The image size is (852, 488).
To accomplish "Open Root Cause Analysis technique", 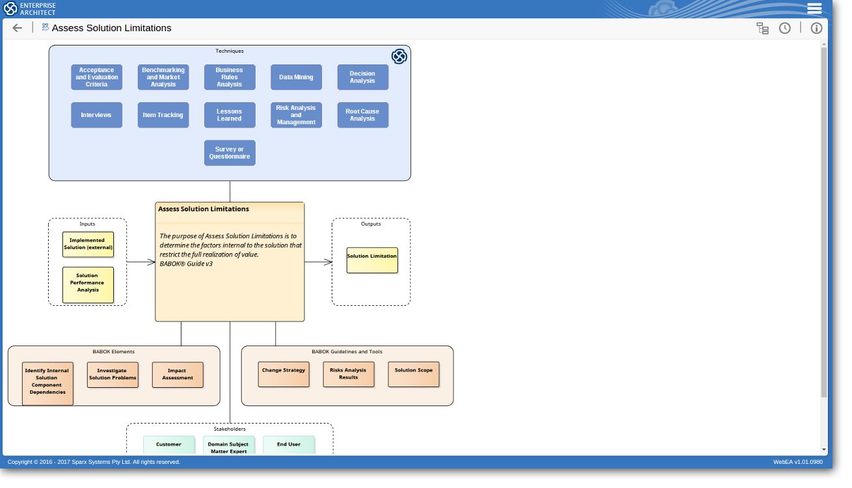I will coord(362,115).
